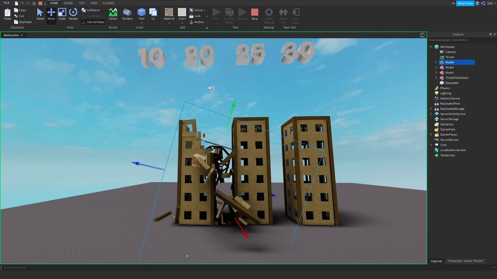
Task: Toggle Join Surfaces
Action: point(93,22)
